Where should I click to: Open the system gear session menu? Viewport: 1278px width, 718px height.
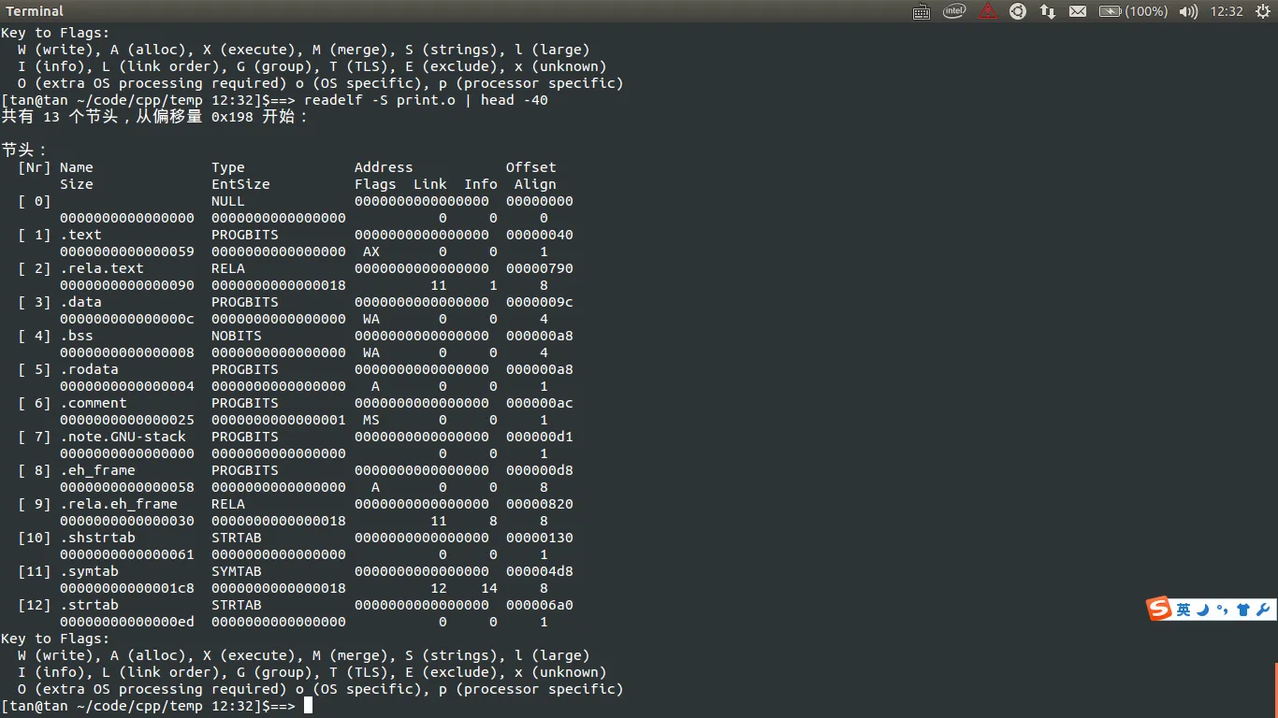tap(1262, 11)
